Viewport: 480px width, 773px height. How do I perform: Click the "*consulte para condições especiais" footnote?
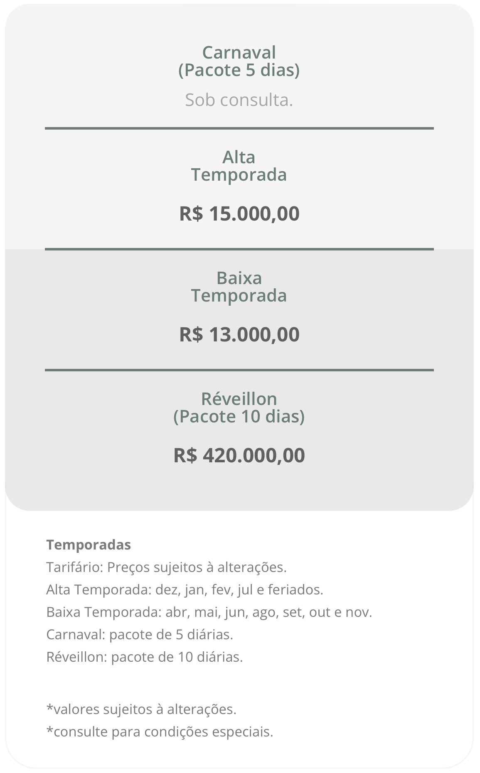160,731
